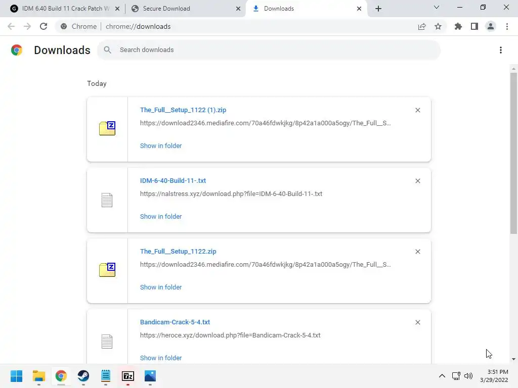Show Bandicam-Crack-5-4.txt in folder

click(161, 358)
